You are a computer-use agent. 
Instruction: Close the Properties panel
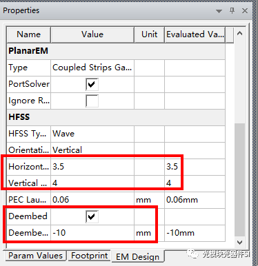[245, 10]
